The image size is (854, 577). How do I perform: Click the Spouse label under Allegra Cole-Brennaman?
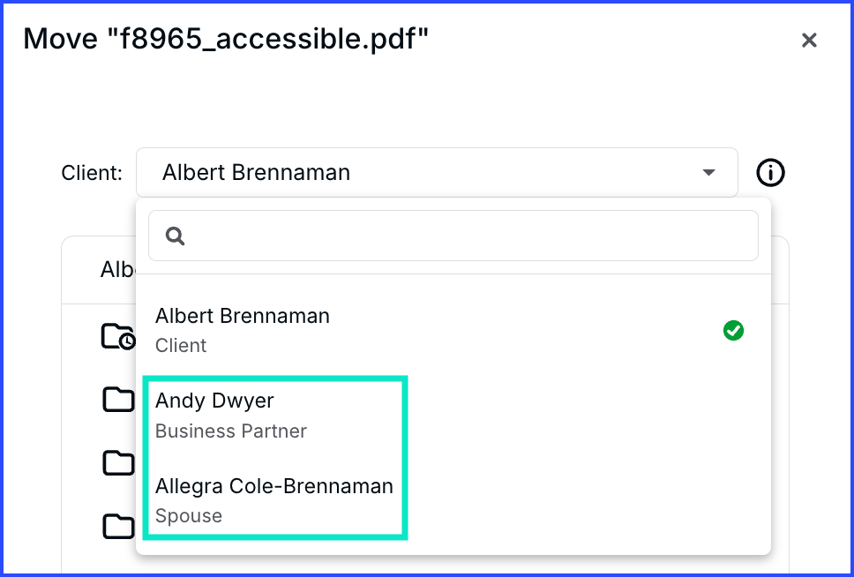(189, 516)
